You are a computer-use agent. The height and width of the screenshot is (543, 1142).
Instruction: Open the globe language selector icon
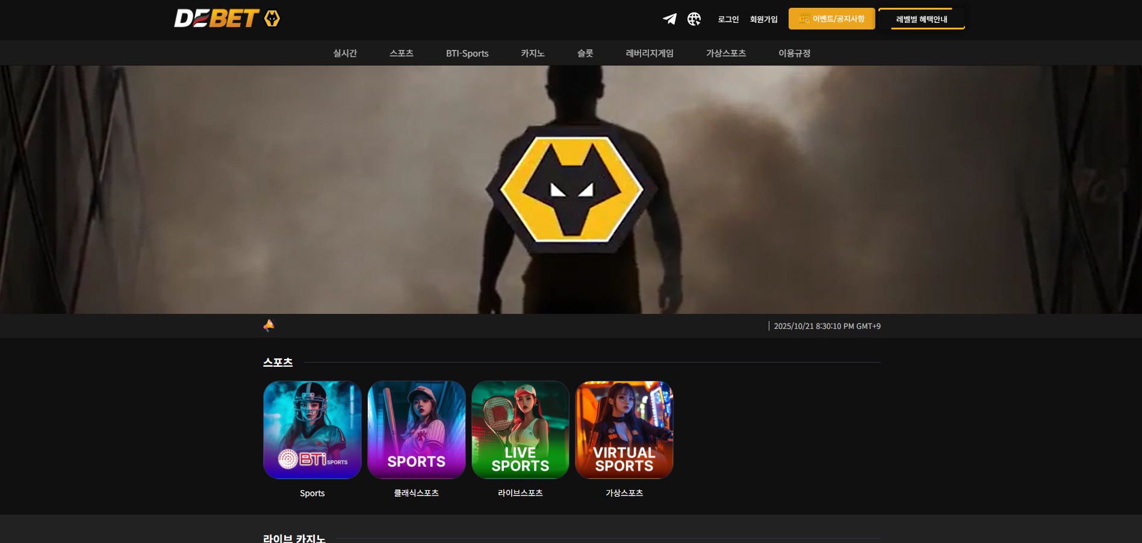pos(694,19)
